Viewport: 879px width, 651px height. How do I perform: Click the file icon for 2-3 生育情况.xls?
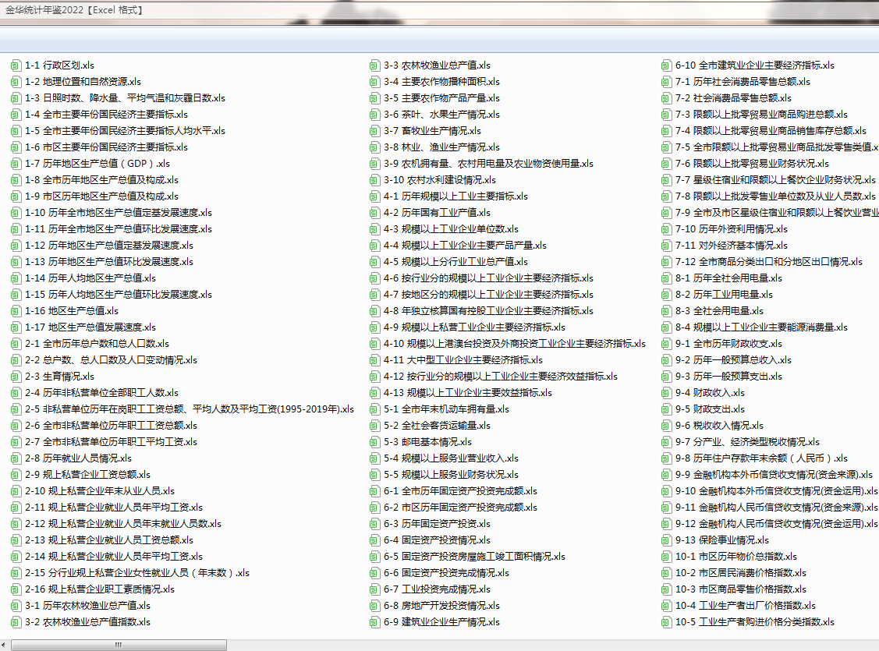16,377
